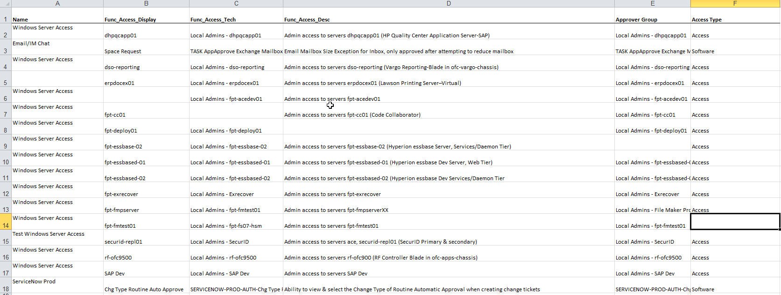Select the fpt-exrecover display cell
Image resolution: width=781 pixels, height=295 pixels.
(146, 190)
